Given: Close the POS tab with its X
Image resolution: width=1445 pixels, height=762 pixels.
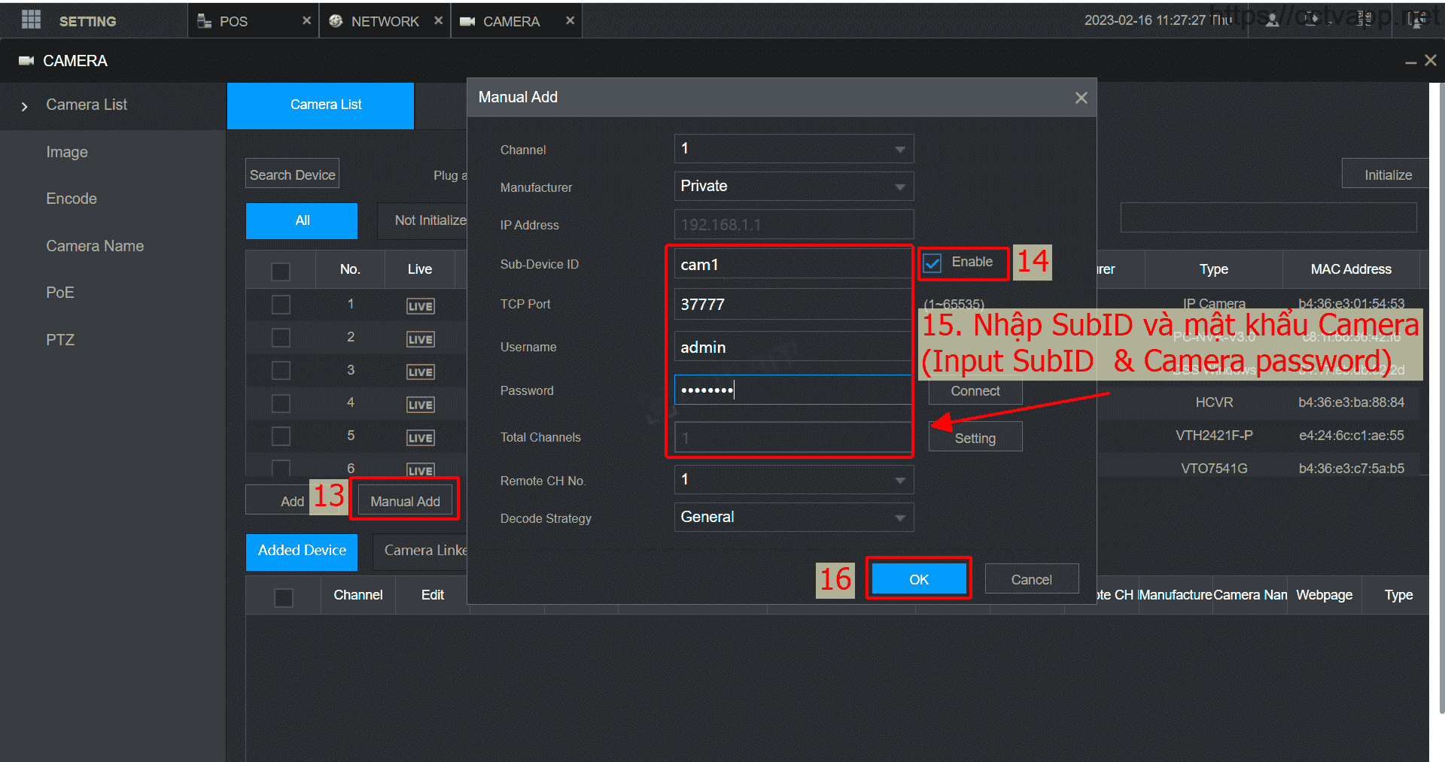Looking at the screenshot, I should [x=306, y=21].
